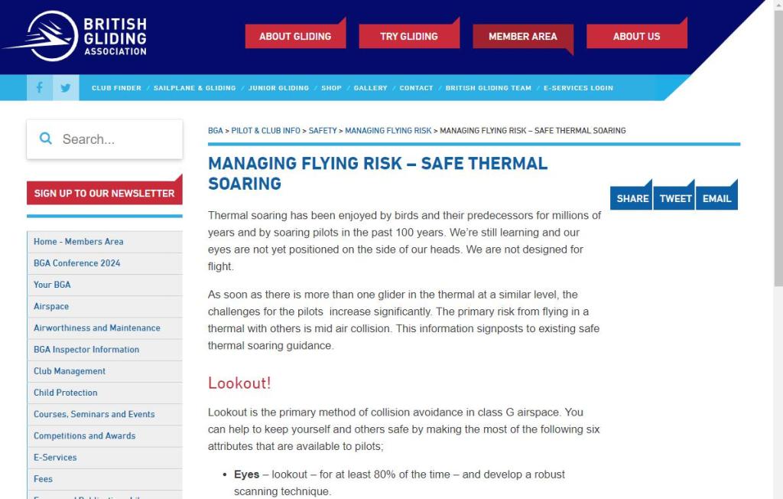Open the About Us menu
Viewport: 783px width, 499px height.
click(x=636, y=36)
